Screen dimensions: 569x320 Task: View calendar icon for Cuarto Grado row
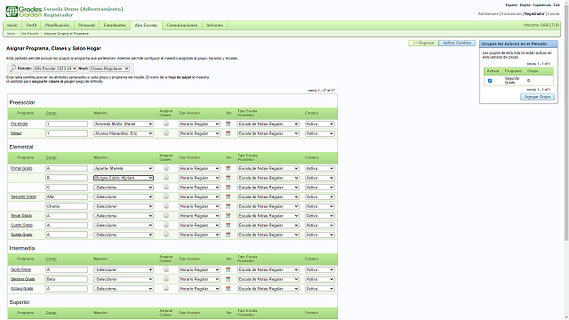(228, 225)
